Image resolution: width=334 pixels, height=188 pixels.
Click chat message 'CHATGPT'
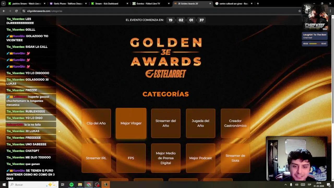click(x=32, y=151)
